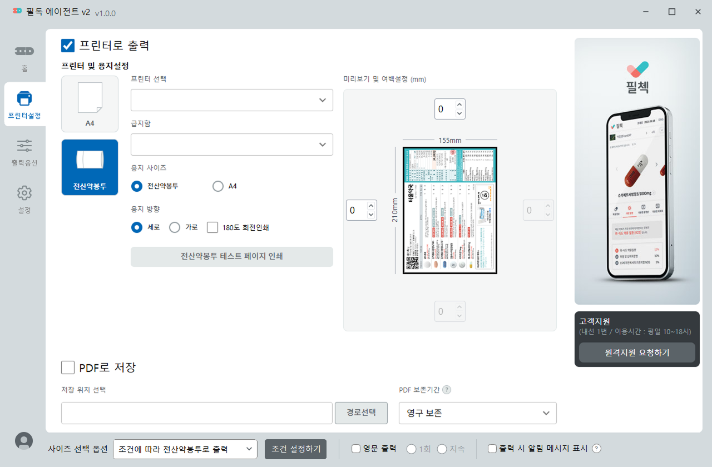Click help icon beside 출력 시 알림 메시지

click(x=597, y=449)
